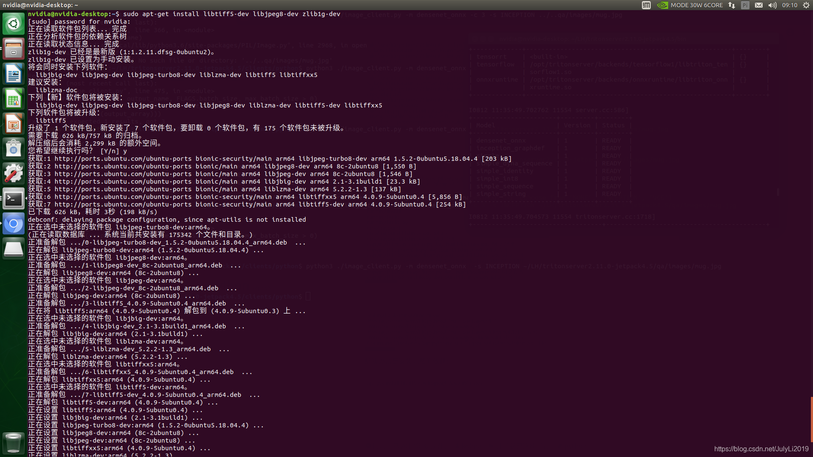Screen dimensions: 813x457
Task: Launch Chromium browser from the dock
Action: coord(14,223)
